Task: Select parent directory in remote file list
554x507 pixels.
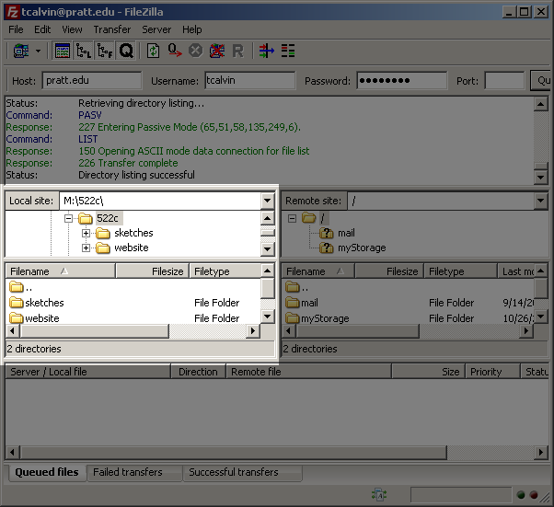Action: coord(296,287)
